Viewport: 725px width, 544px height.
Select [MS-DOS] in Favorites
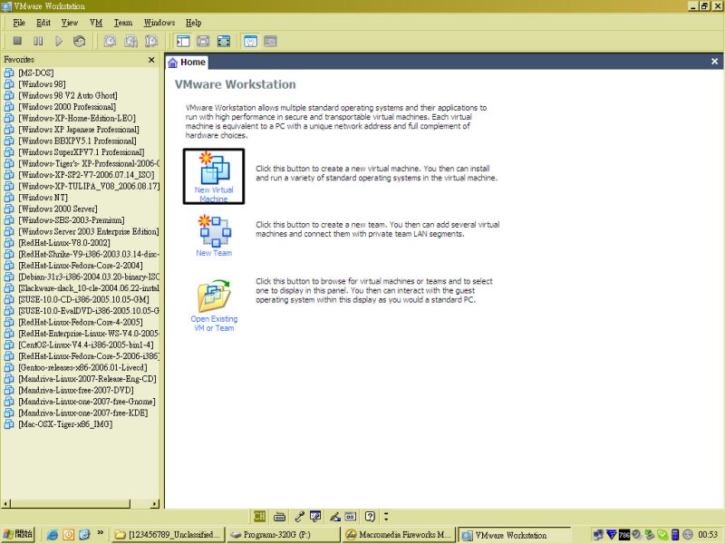pyautogui.click(x=36, y=73)
